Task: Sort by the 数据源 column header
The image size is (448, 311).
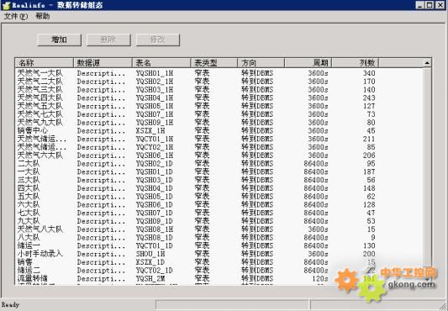Action: (x=103, y=62)
